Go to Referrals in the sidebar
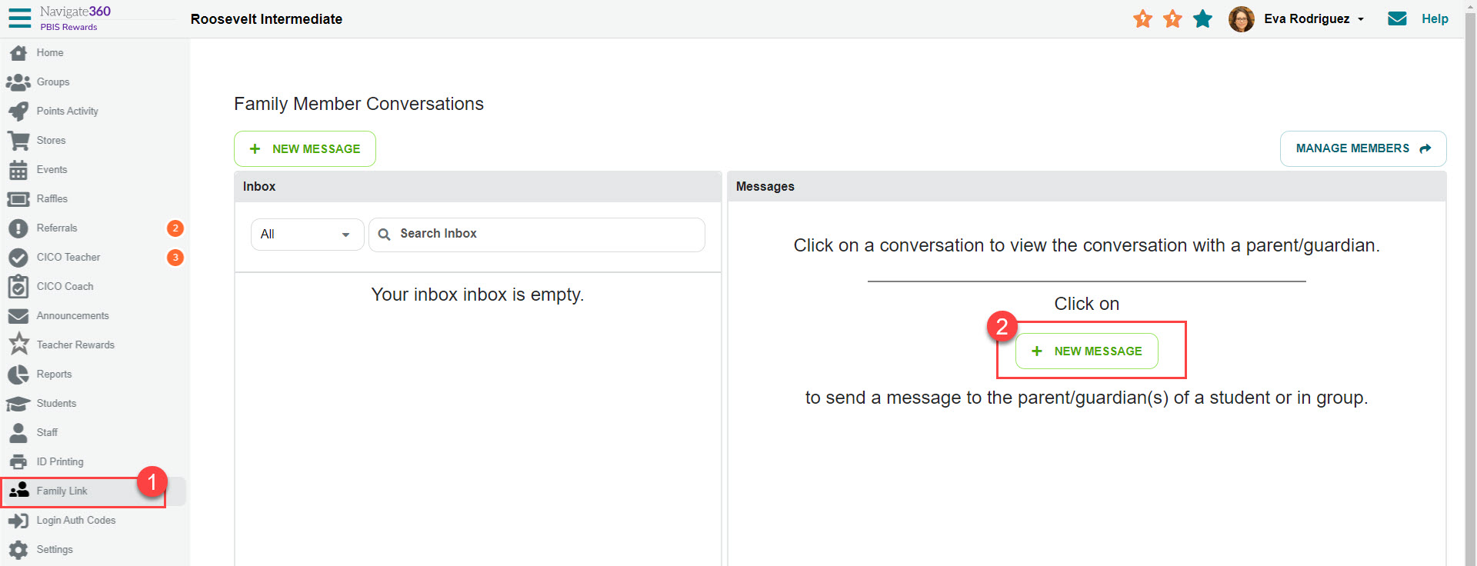Screen dimensions: 1477x566 point(57,228)
